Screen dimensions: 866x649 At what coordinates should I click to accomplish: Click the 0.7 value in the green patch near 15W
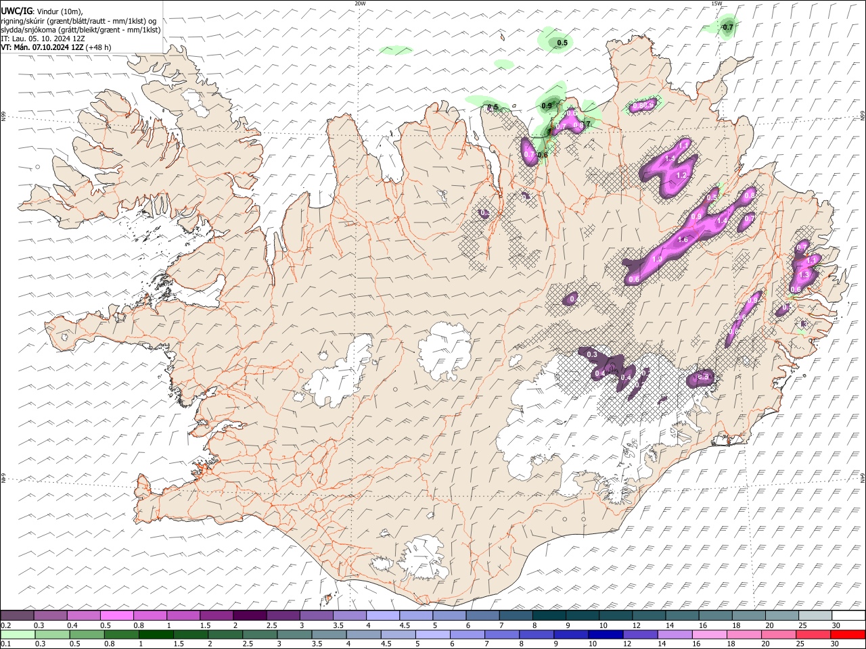pos(728,28)
